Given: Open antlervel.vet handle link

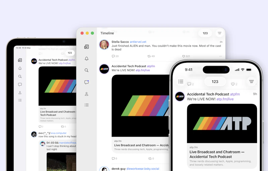Looking at the screenshot, I should click(x=138, y=42).
